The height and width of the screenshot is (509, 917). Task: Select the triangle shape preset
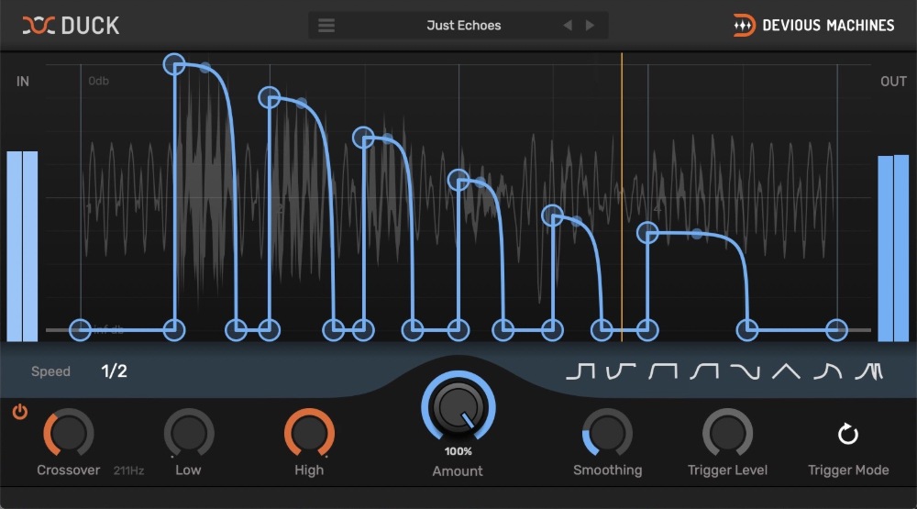click(x=786, y=371)
